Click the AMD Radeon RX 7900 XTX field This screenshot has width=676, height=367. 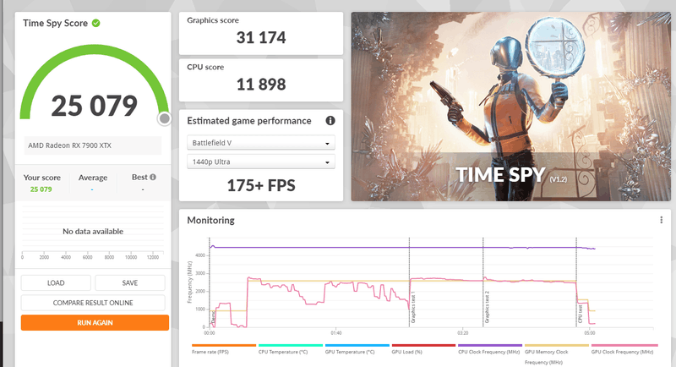pos(93,145)
